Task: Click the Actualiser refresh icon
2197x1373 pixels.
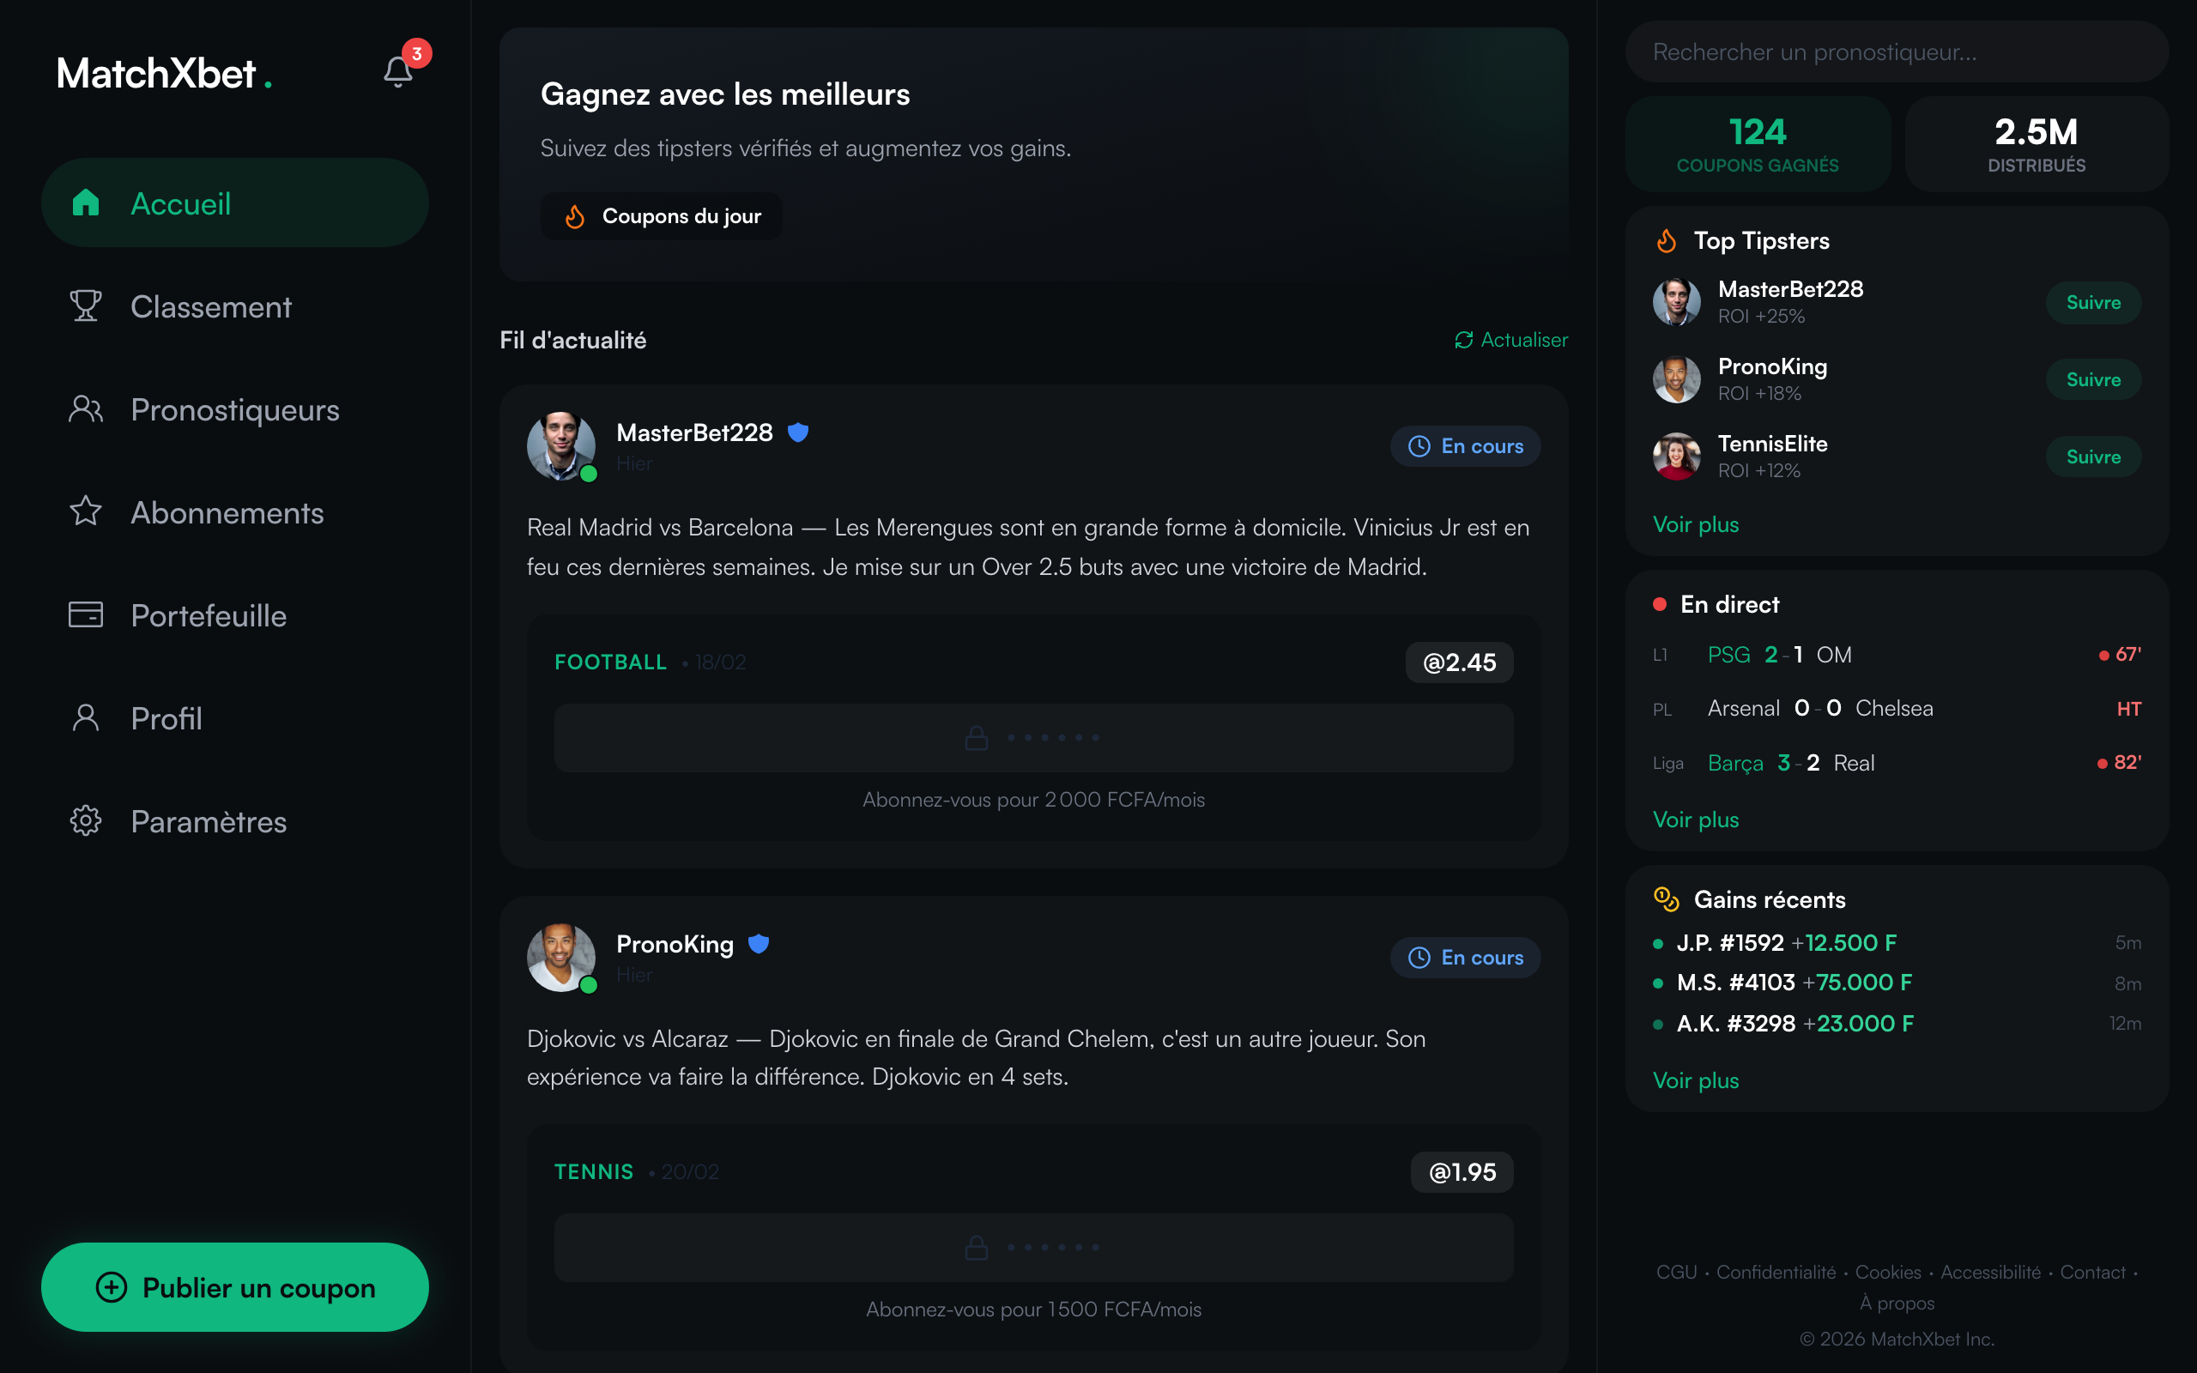Action: (1462, 340)
